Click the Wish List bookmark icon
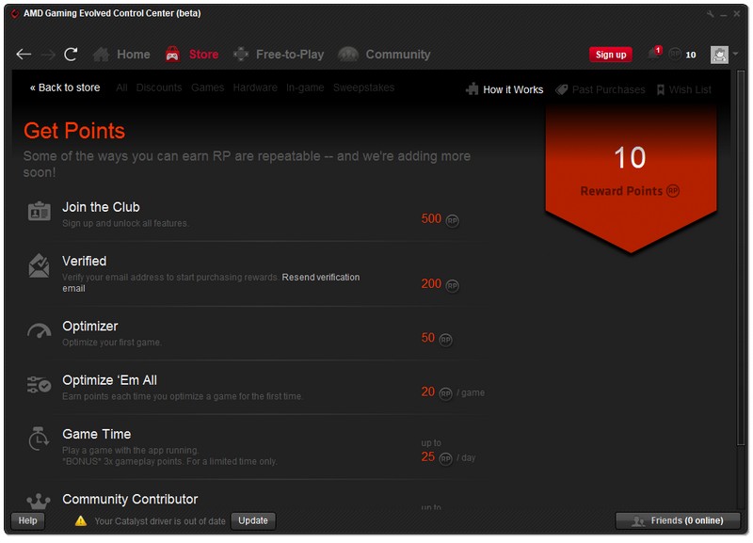 tap(661, 89)
